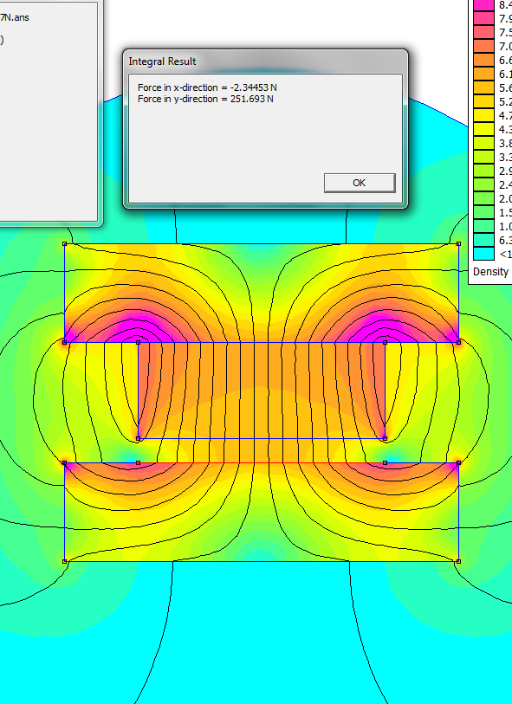
Task: Click the magnet's top-left corner node
Action: pyautogui.click(x=139, y=343)
